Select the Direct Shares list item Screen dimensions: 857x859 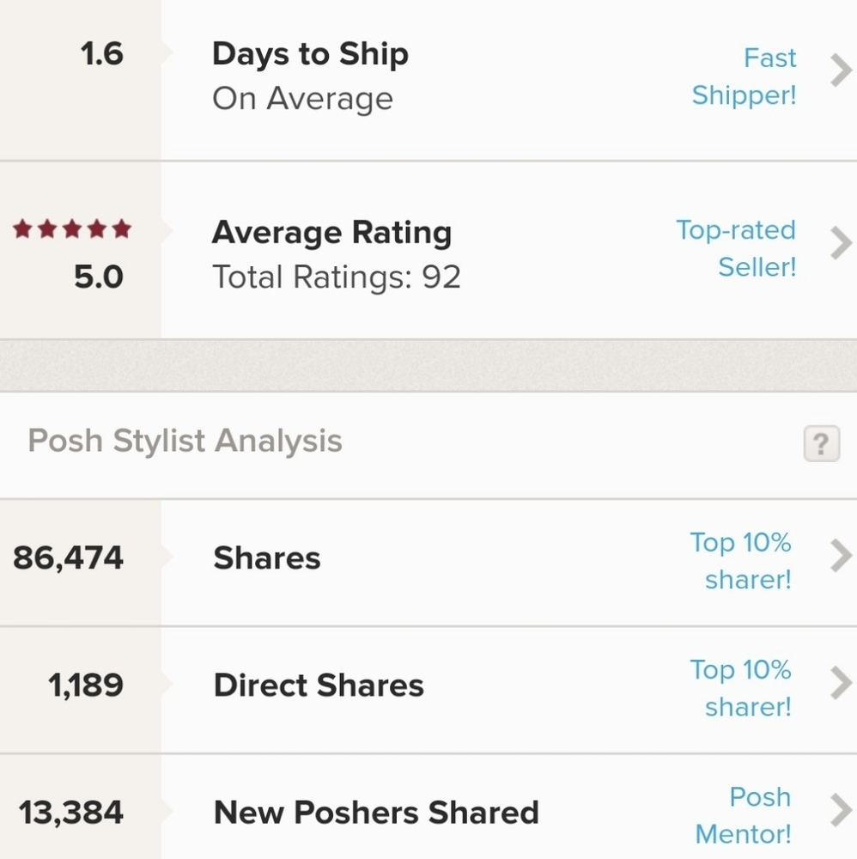click(428, 690)
